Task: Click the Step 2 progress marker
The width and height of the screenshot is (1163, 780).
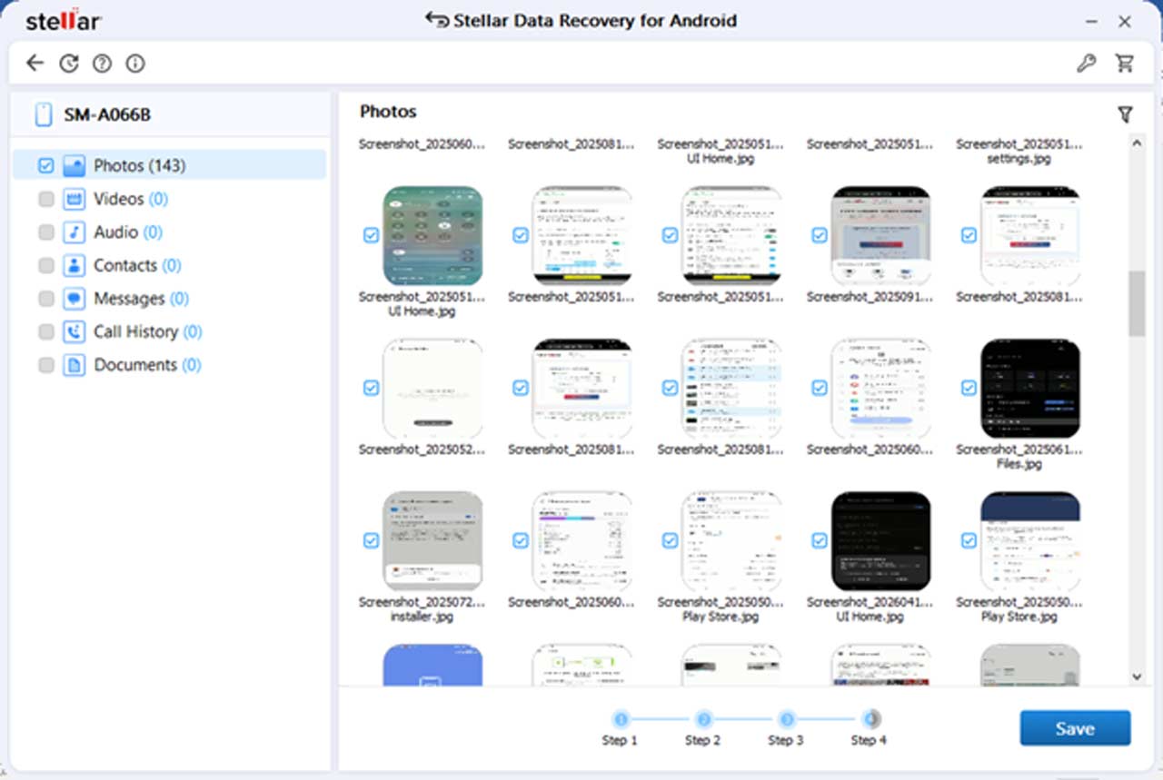Action: [704, 720]
